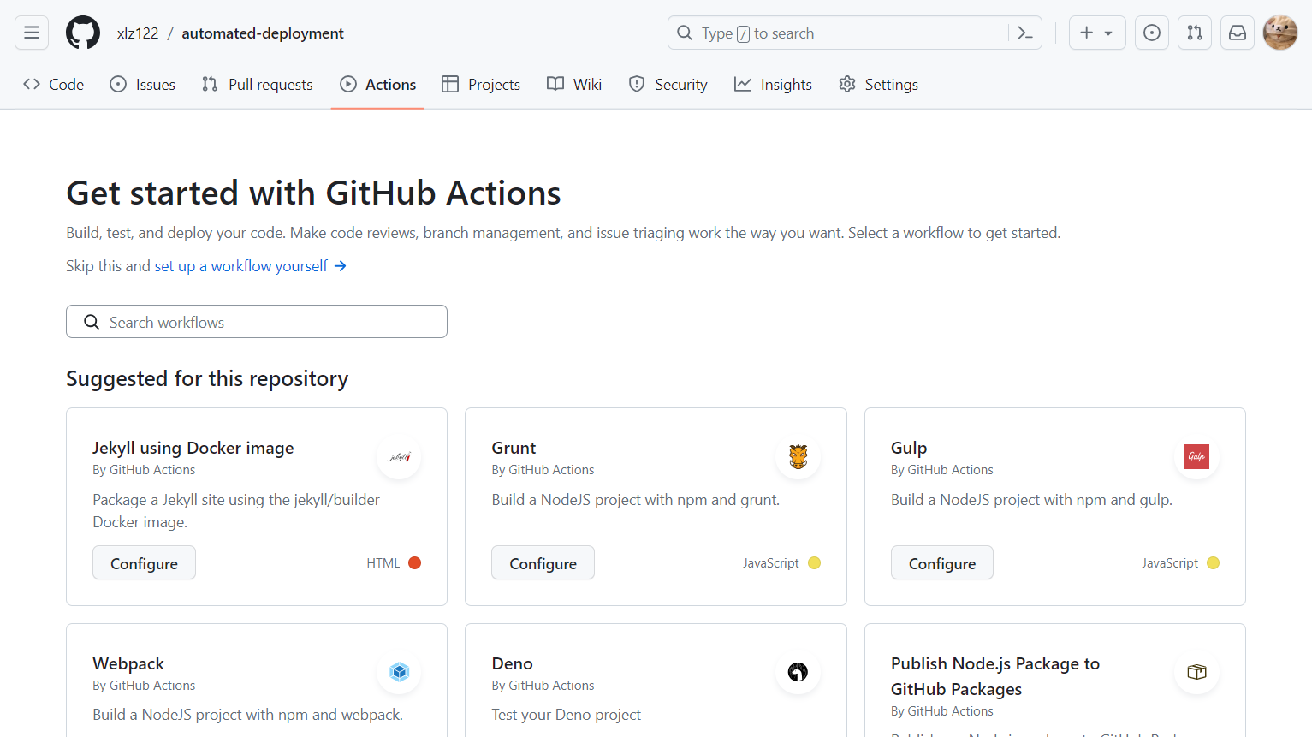The height and width of the screenshot is (737, 1312).
Task: Open the hamburger navigation menu
Action: pyautogui.click(x=32, y=33)
